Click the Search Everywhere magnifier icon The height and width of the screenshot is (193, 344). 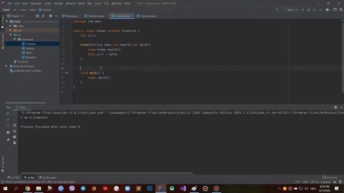(341, 10)
